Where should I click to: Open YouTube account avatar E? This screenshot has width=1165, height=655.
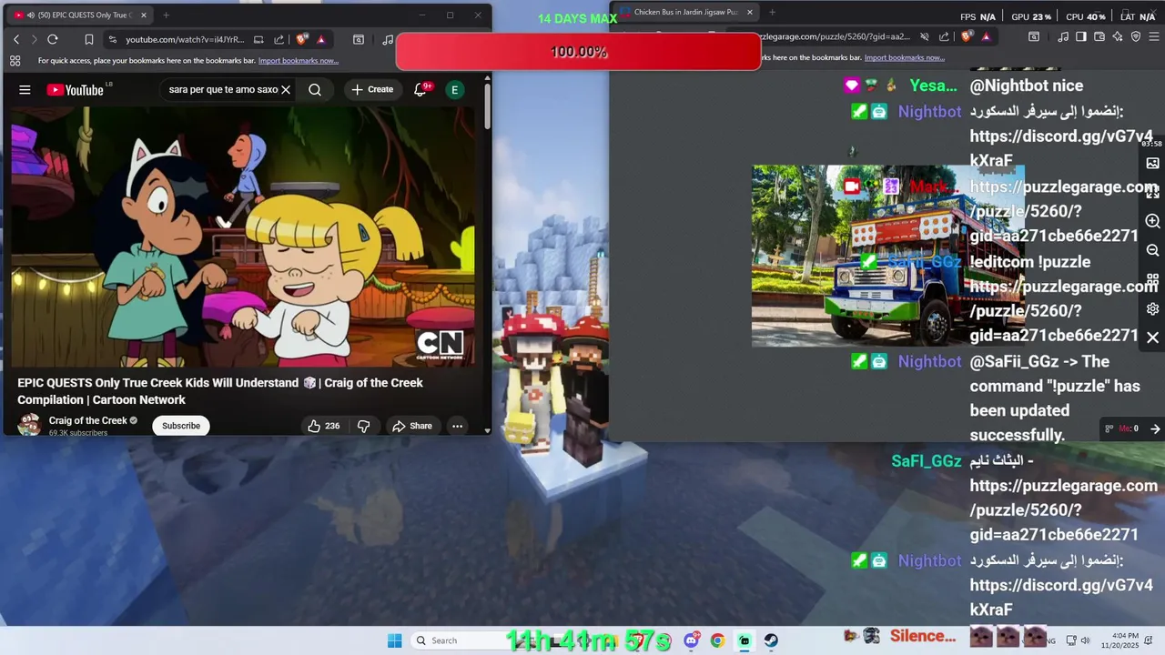(454, 89)
